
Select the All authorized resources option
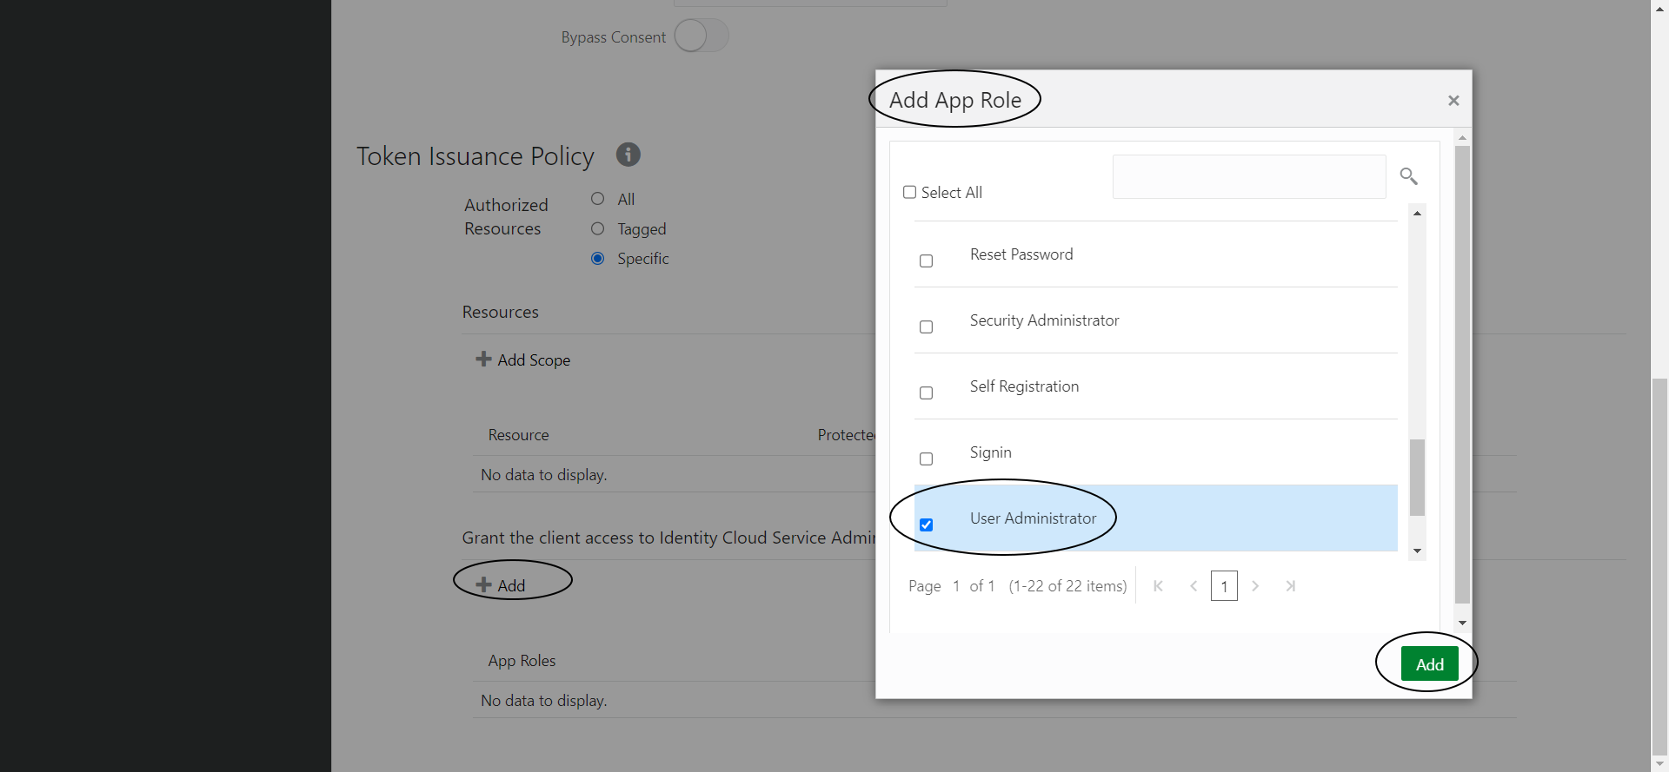597,199
